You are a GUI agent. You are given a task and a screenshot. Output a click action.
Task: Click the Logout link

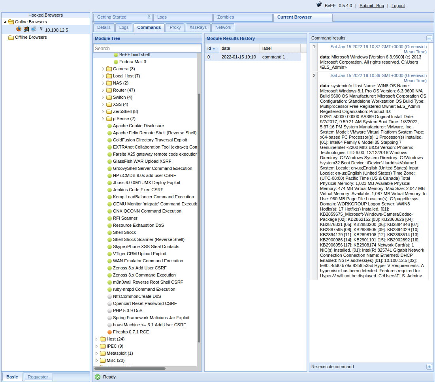coord(398,6)
